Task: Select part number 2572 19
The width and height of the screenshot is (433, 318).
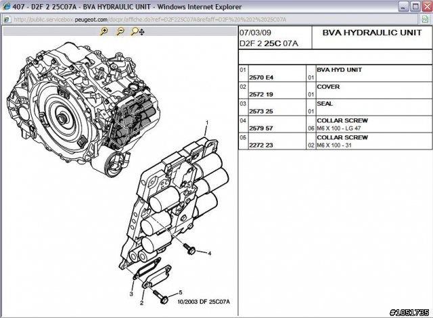Action: pos(261,95)
